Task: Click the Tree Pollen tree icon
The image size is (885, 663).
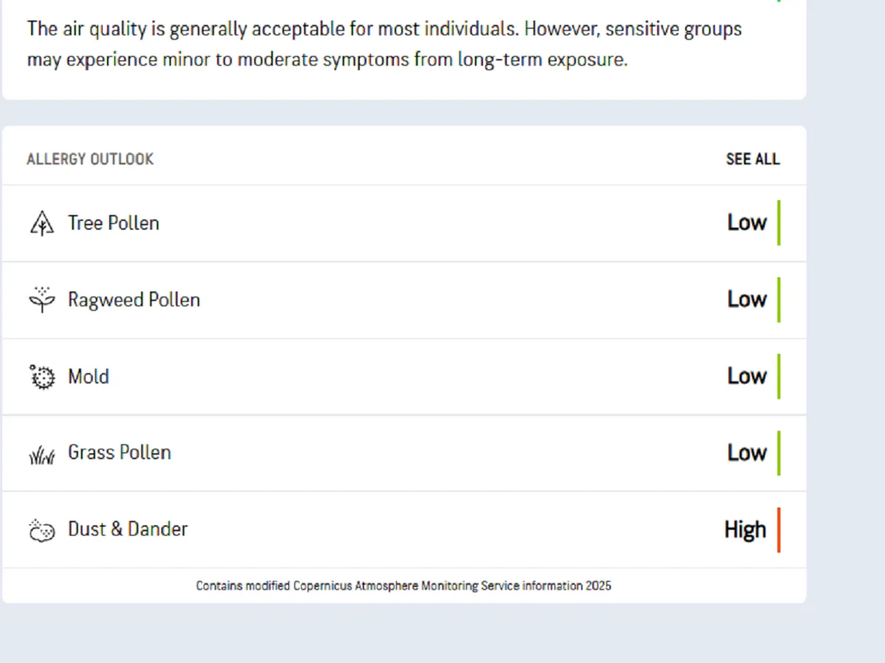Action: pos(42,222)
